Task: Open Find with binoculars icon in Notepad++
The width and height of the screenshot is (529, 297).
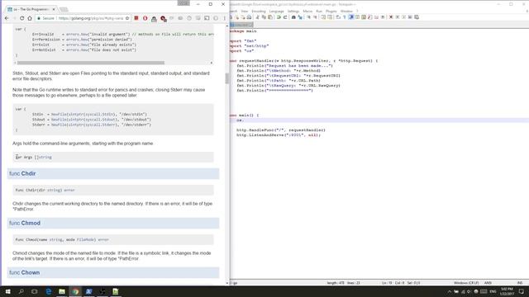Action: tap(293, 17)
